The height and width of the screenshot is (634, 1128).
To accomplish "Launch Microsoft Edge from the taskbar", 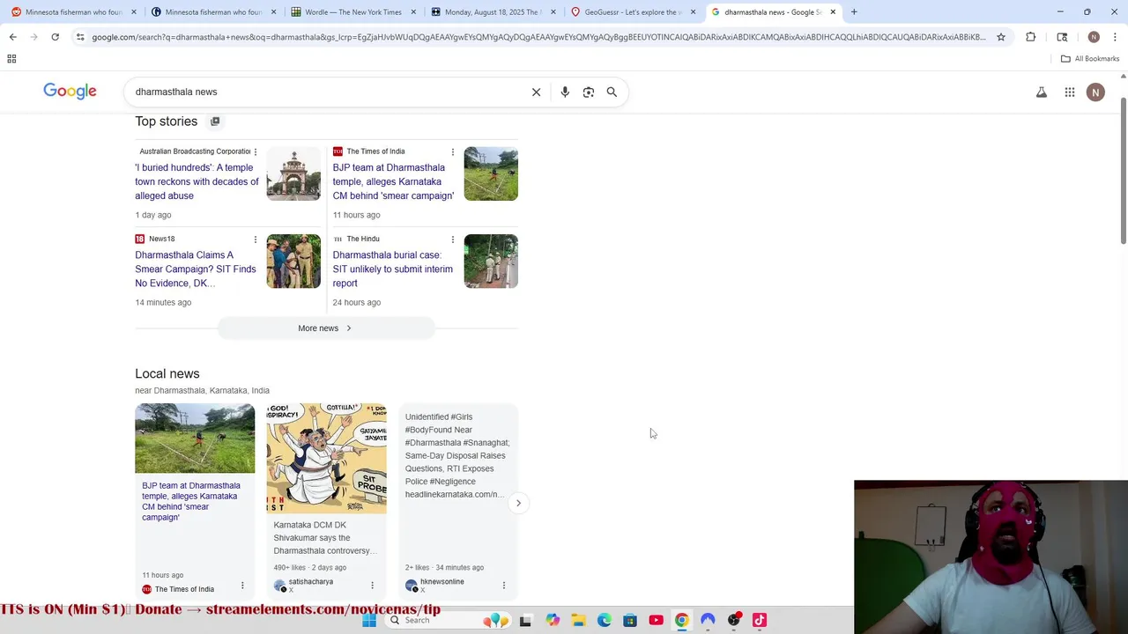I will click(604, 620).
